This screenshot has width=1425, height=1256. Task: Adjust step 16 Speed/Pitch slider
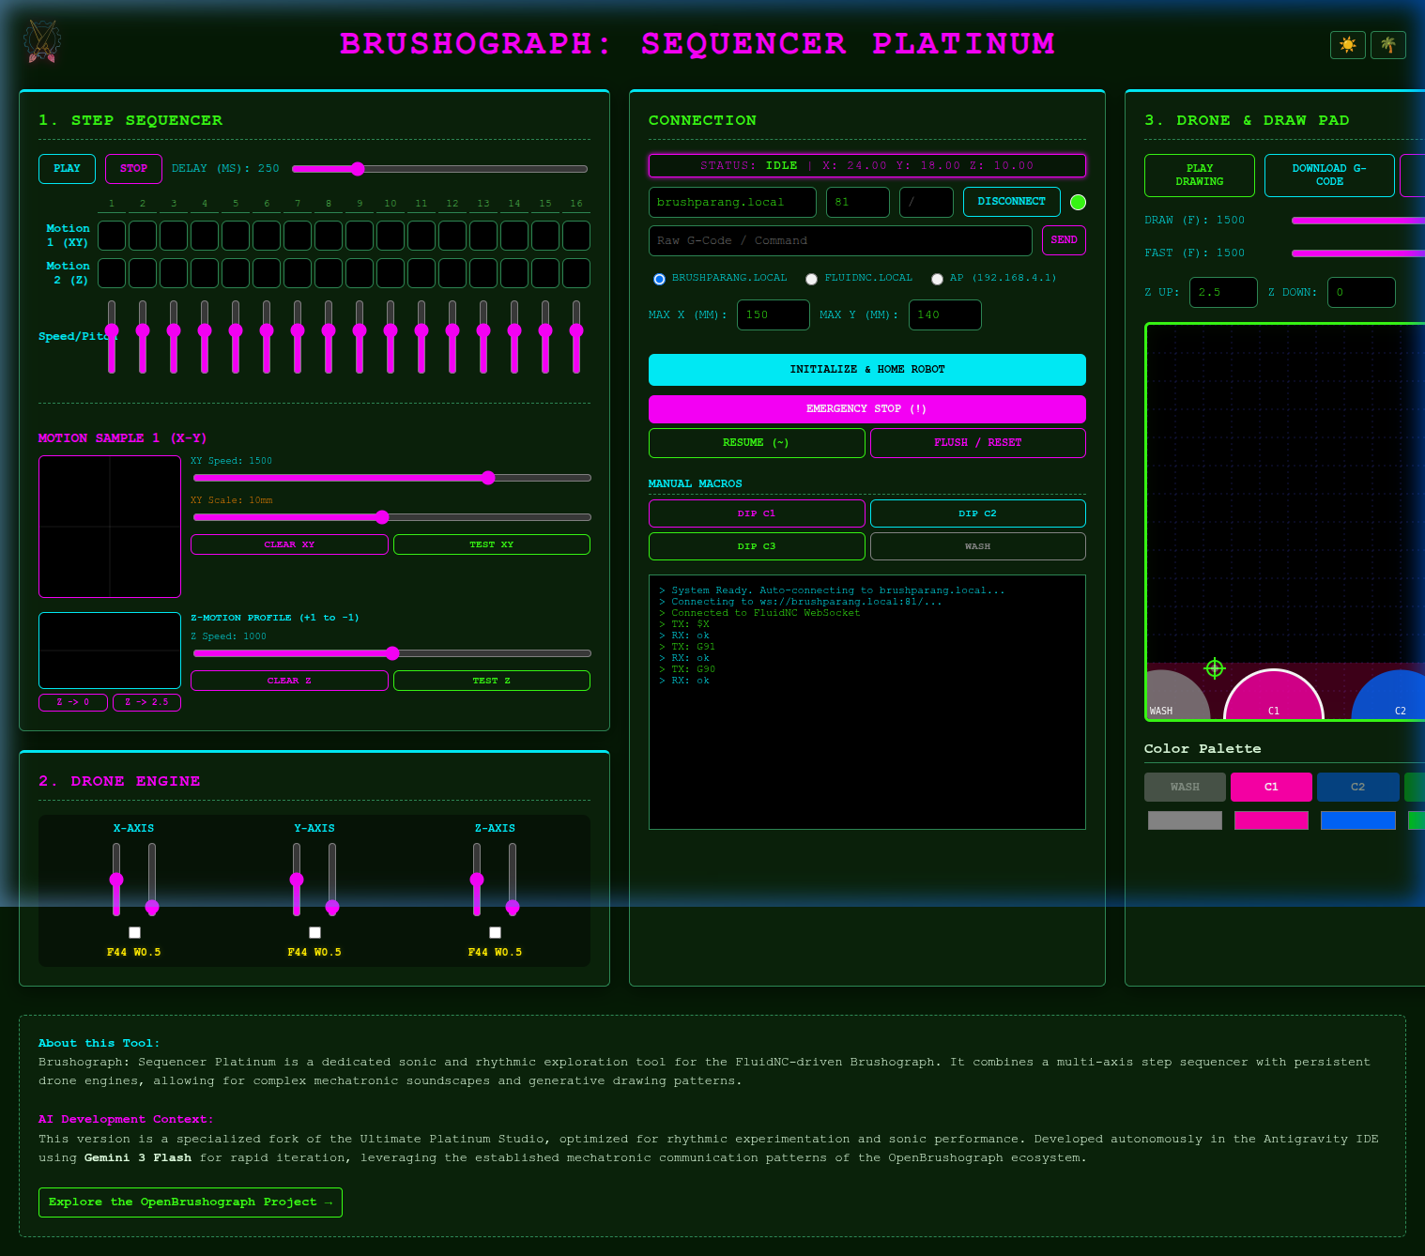coord(576,337)
